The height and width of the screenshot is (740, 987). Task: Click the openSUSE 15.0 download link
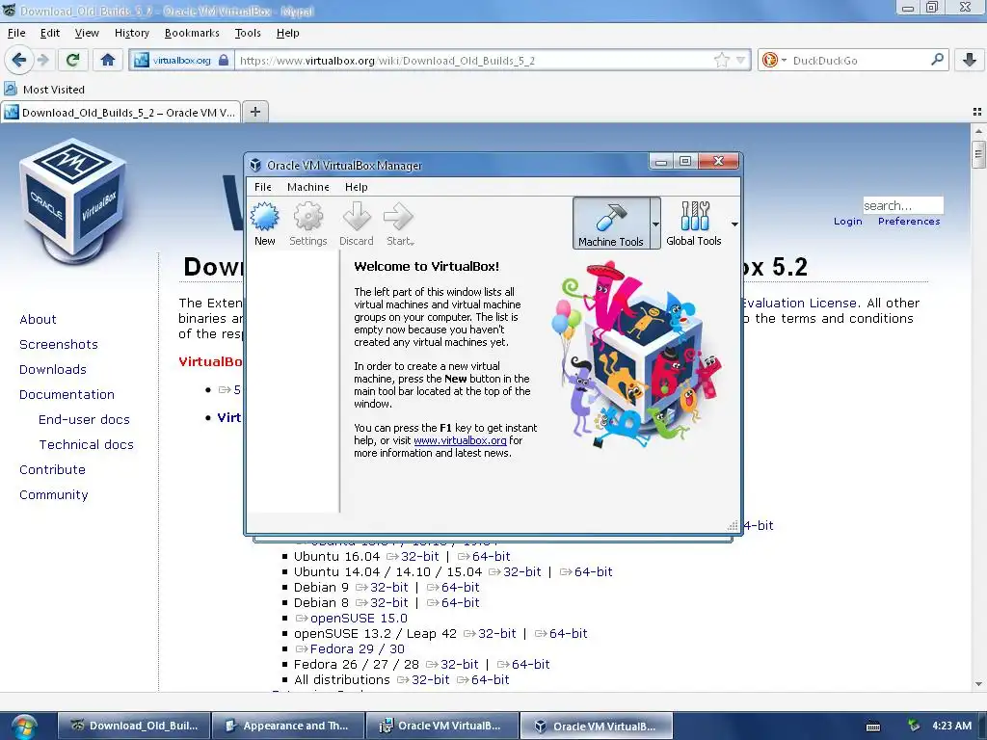click(351, 618)
